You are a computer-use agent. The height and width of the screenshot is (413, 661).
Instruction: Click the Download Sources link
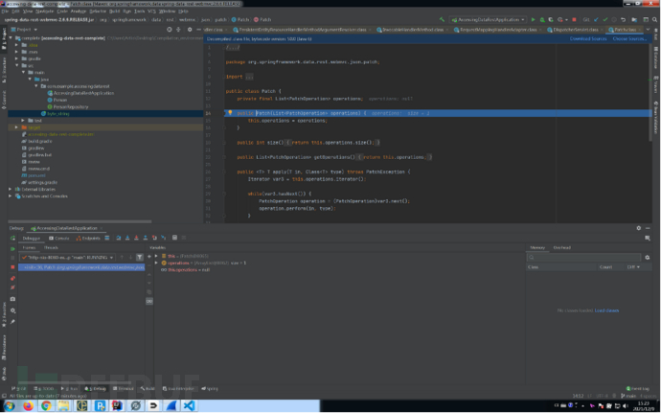pyautogui.click(x=588, y=39)
